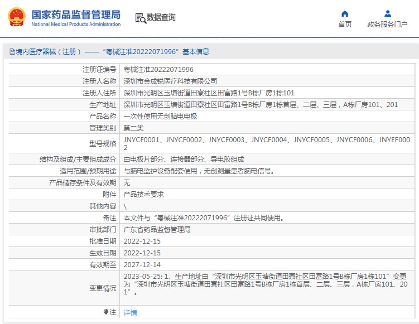This screenshot has width=419, height=324.
Task: Click the lightbulb icon beside 注
Action: 106,312
